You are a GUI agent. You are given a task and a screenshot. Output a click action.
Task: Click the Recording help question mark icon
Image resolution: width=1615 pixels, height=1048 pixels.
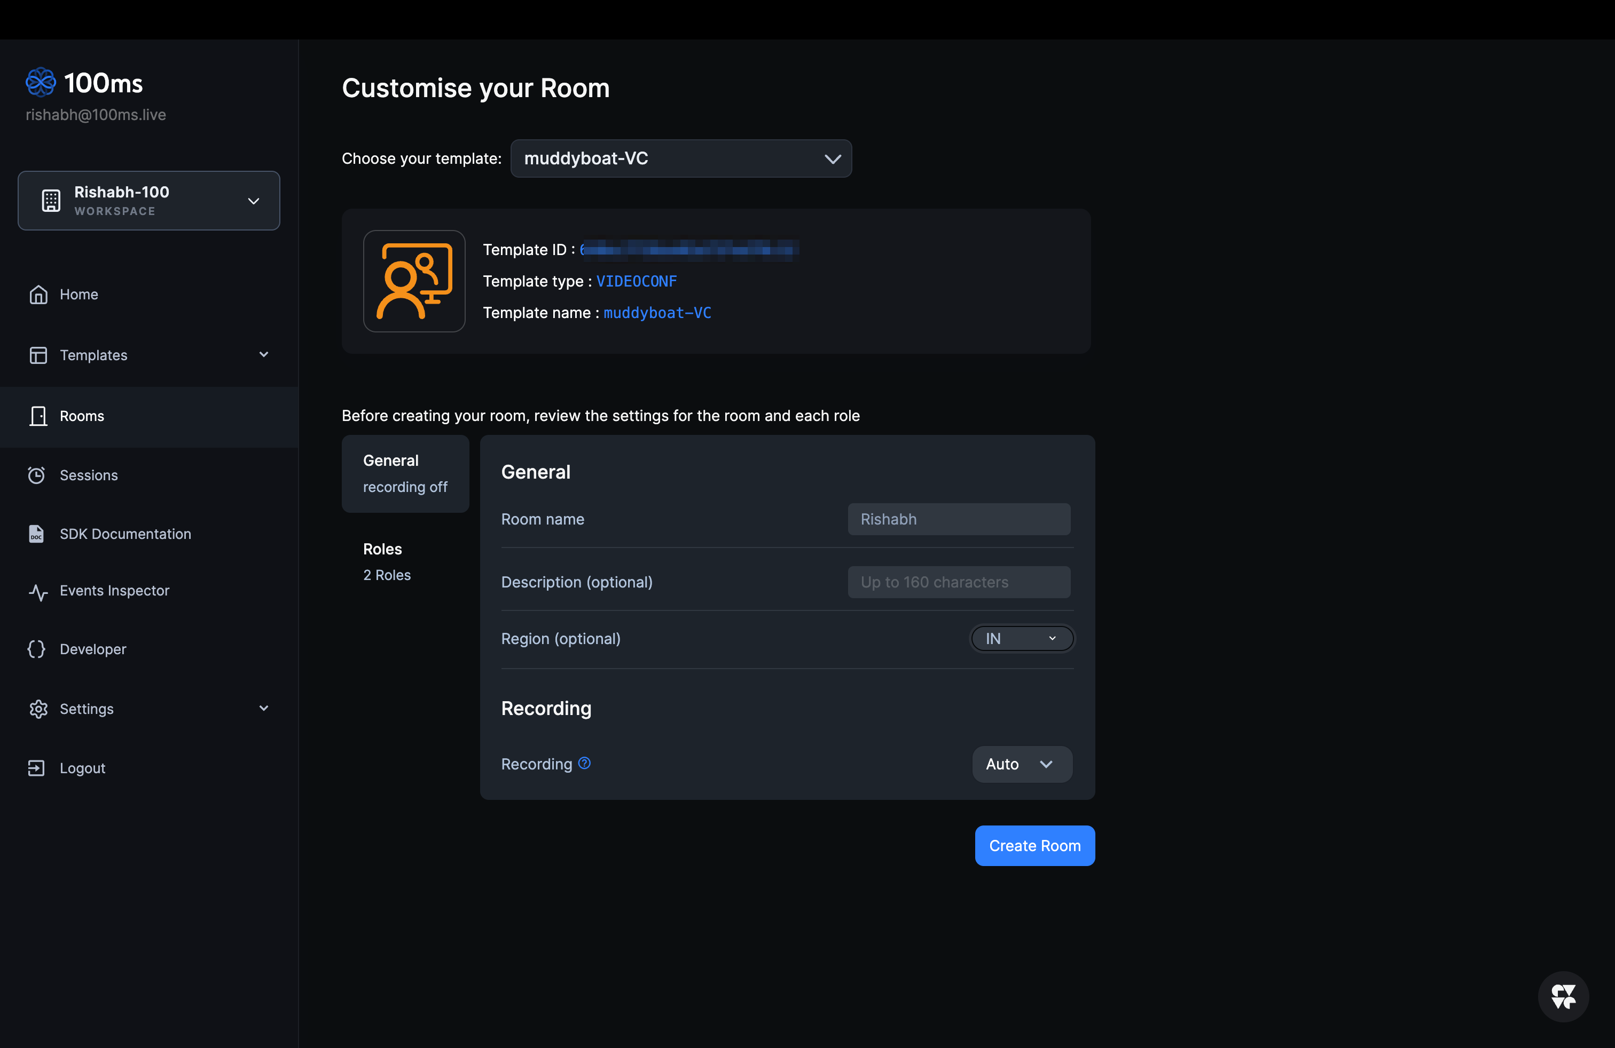pyautogui.click(x=584, y=763)
